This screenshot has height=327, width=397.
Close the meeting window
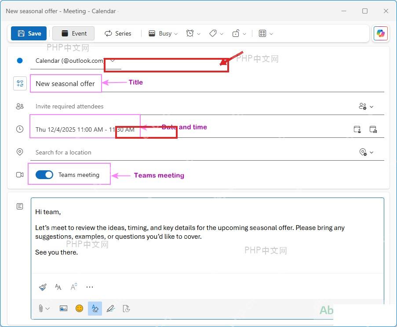(386, 11)
